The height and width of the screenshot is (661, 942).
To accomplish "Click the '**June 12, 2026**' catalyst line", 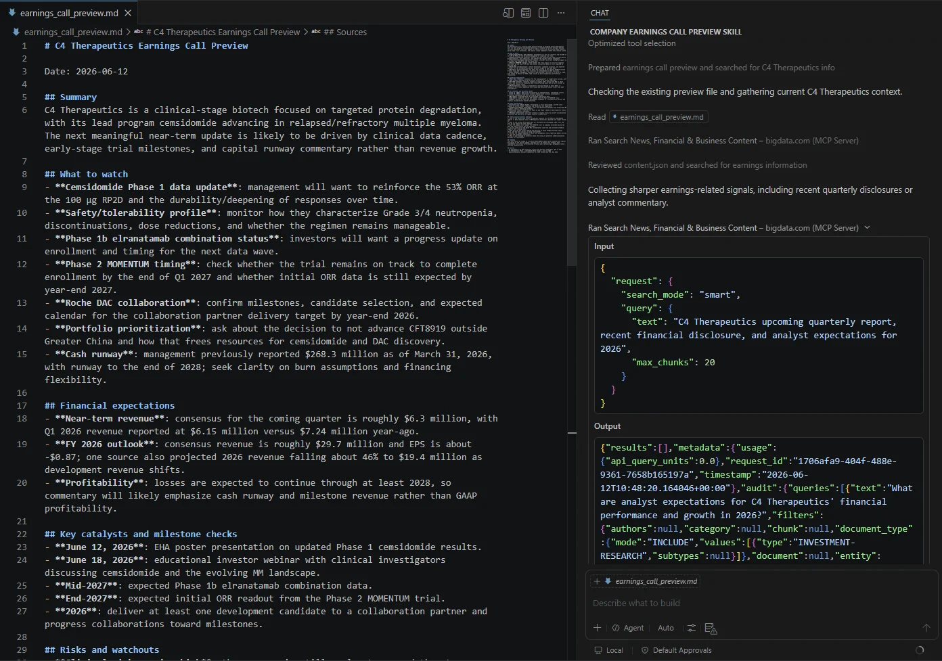I will click(x=263, y=547).
